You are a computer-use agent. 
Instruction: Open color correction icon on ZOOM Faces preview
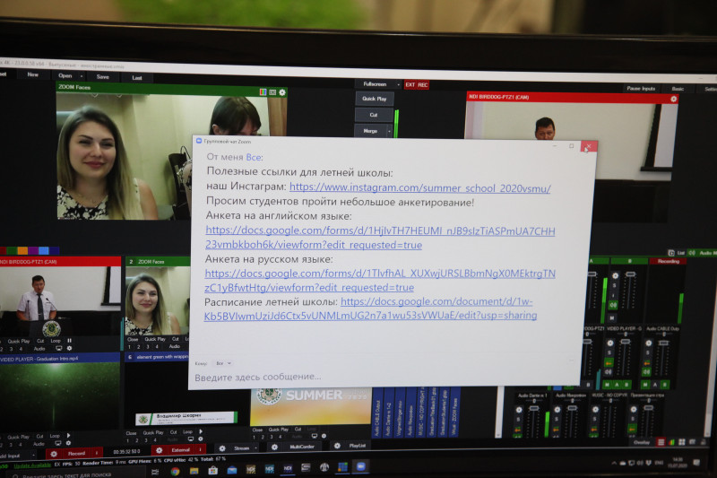[263, 92]
